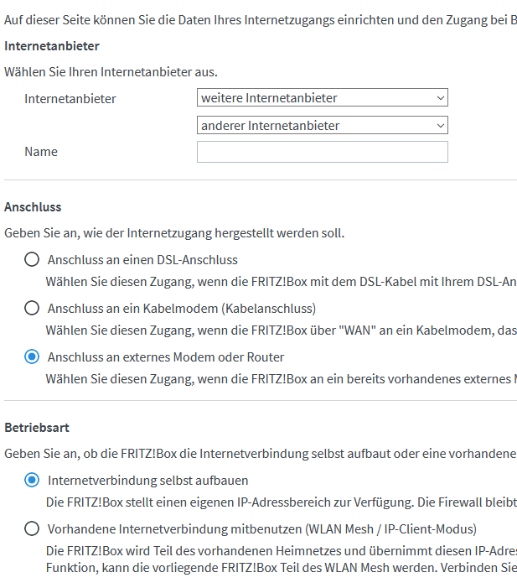Choose the Kabelmodem (Kabelanschluss) radio option

[32, 309]
